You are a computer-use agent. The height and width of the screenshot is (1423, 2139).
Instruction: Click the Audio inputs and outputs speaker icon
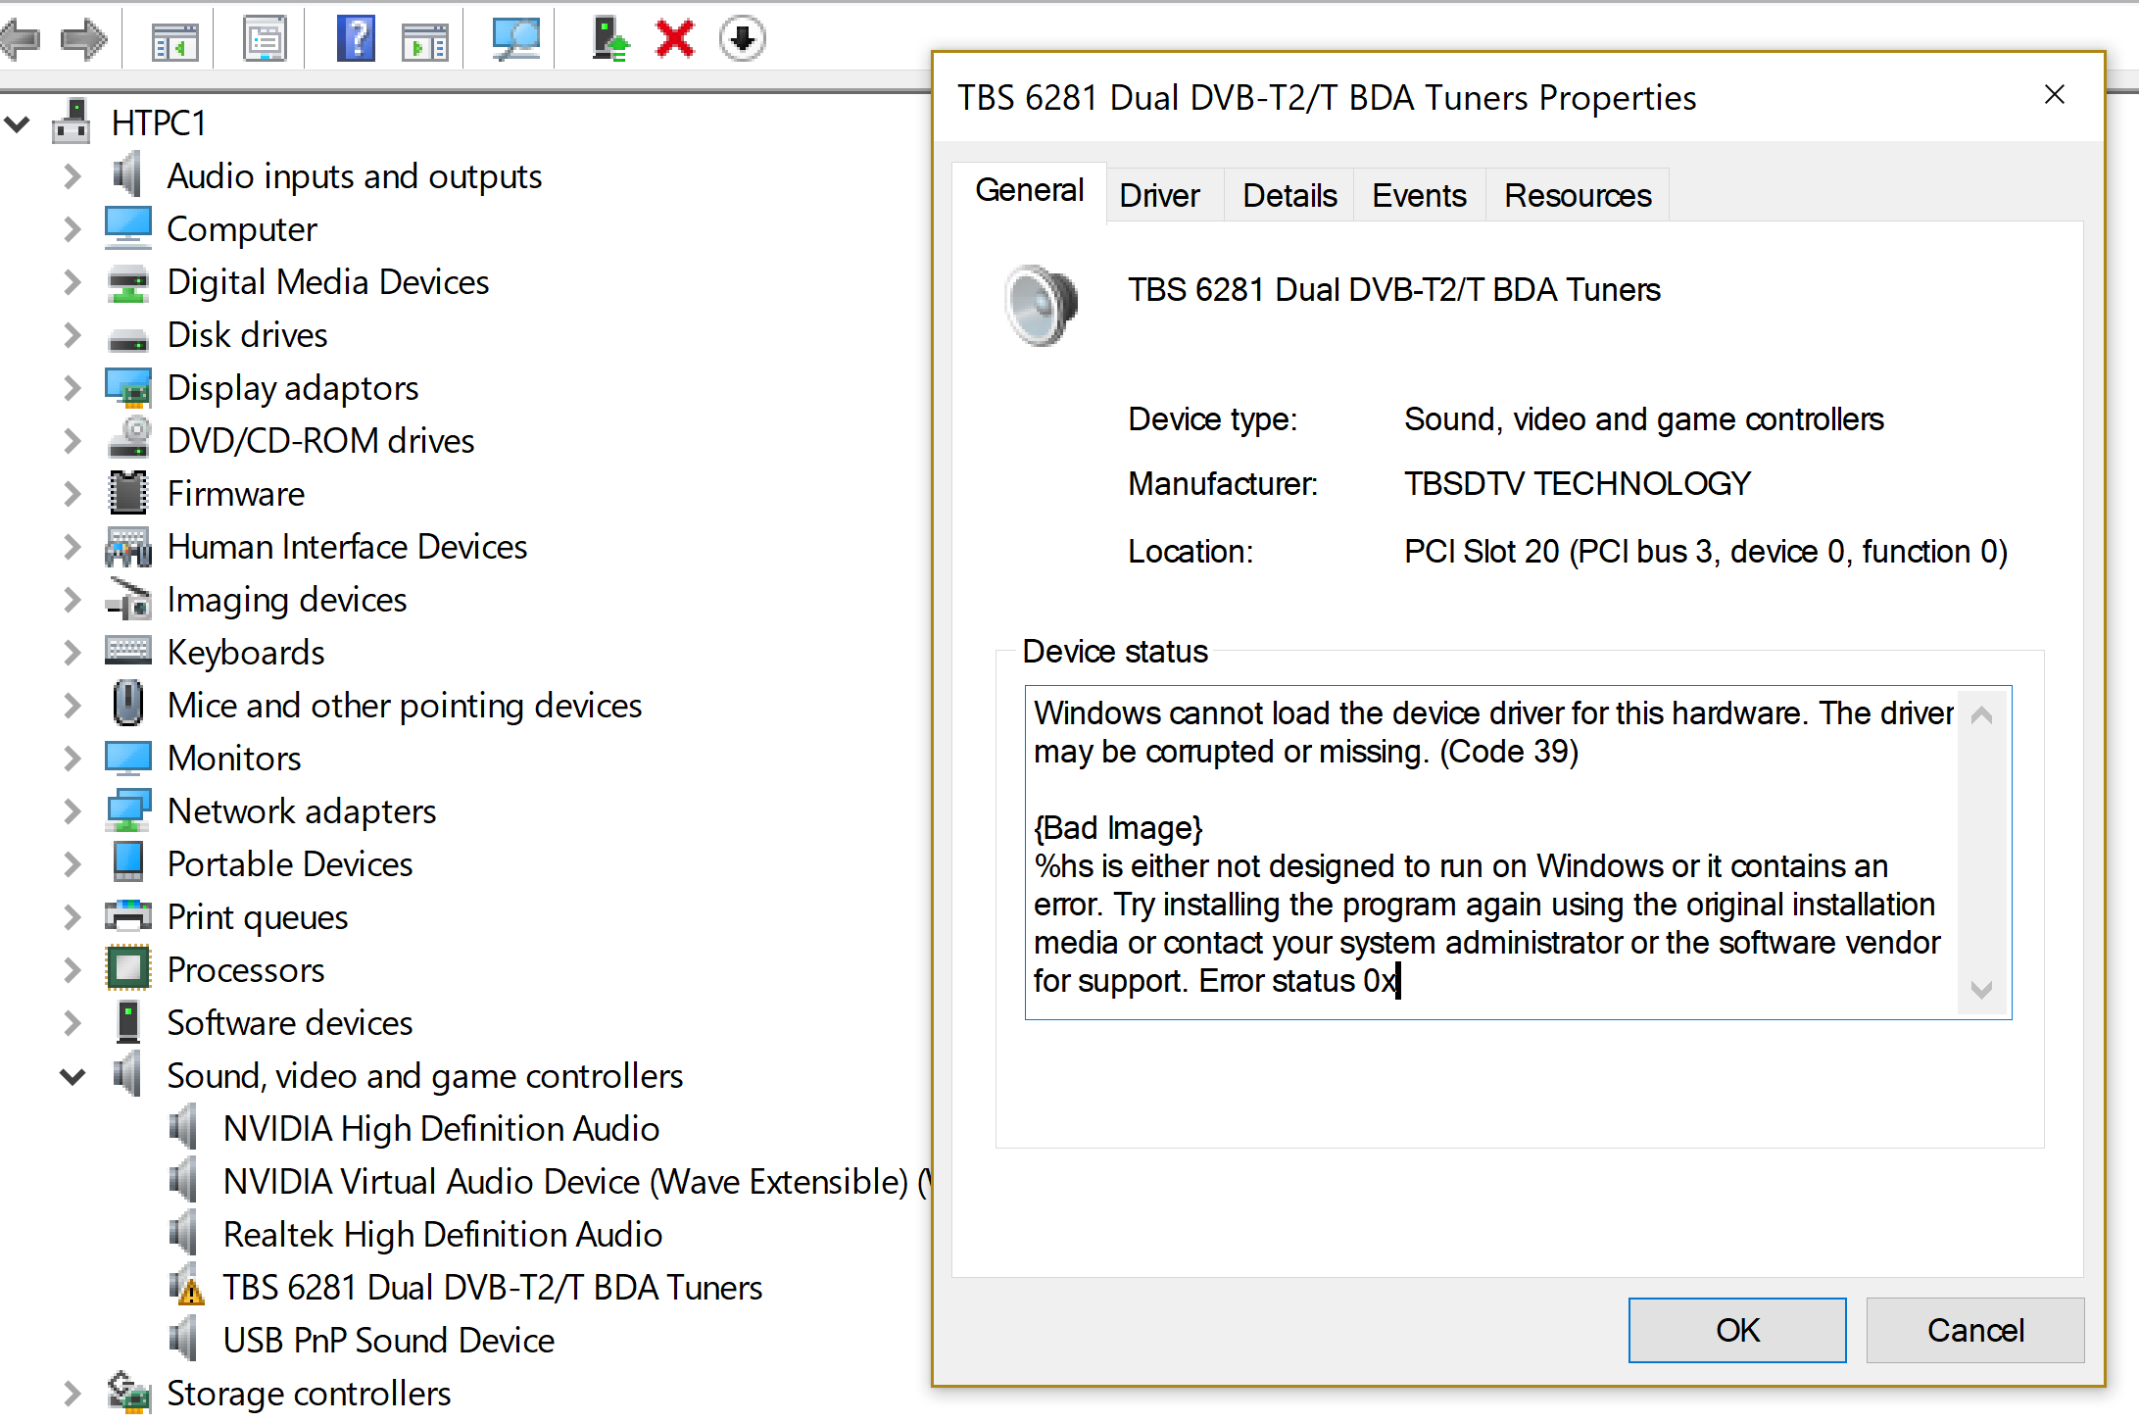point(127,175)
